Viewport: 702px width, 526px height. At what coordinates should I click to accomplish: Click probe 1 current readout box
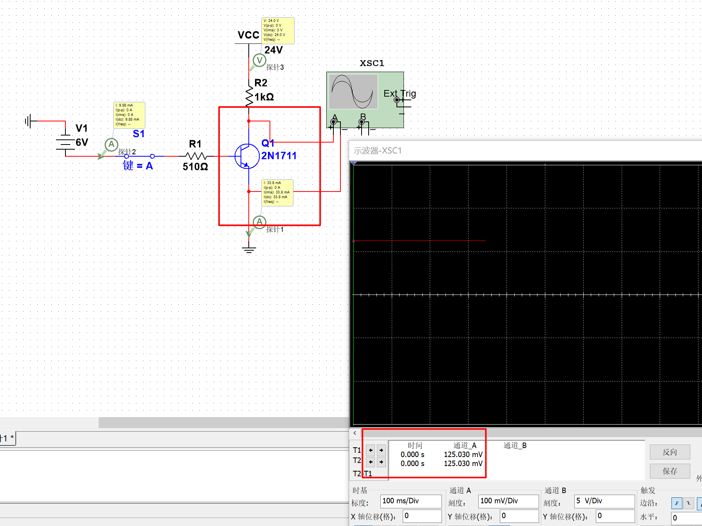tap(277, 192)
